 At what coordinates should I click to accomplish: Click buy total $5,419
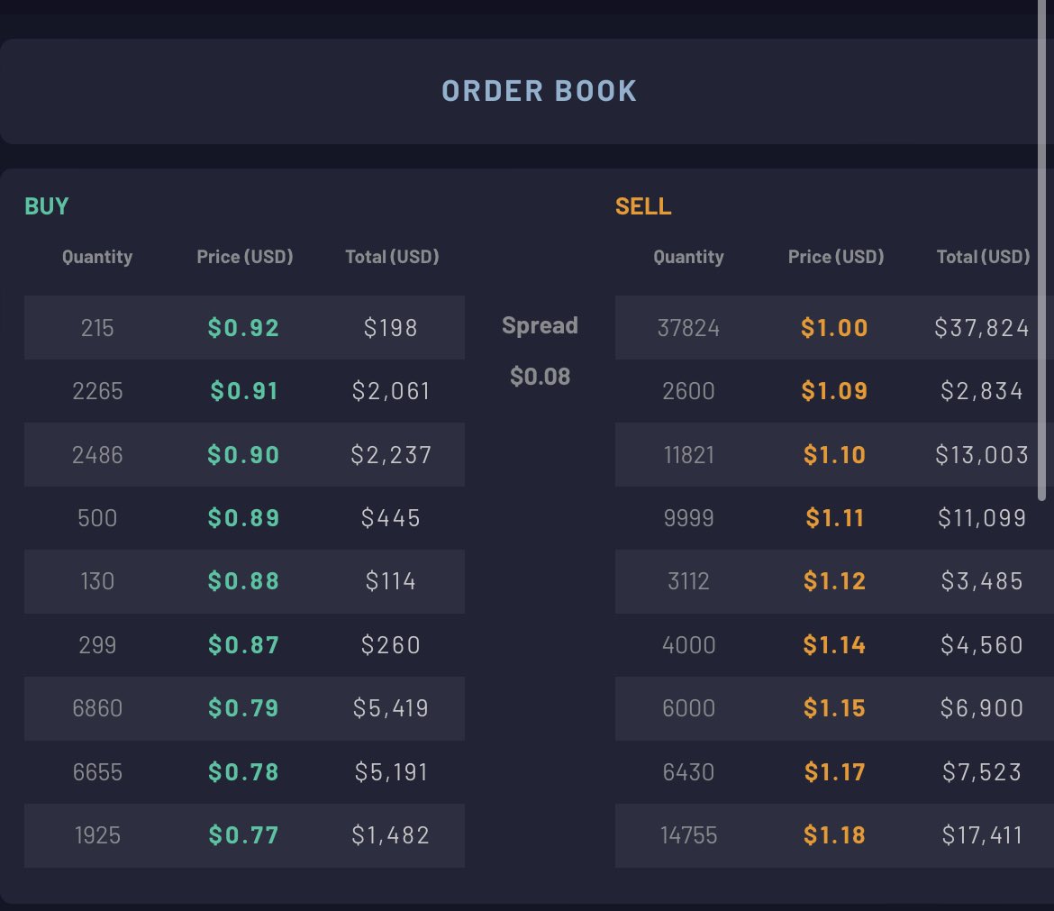coord(391,708)
